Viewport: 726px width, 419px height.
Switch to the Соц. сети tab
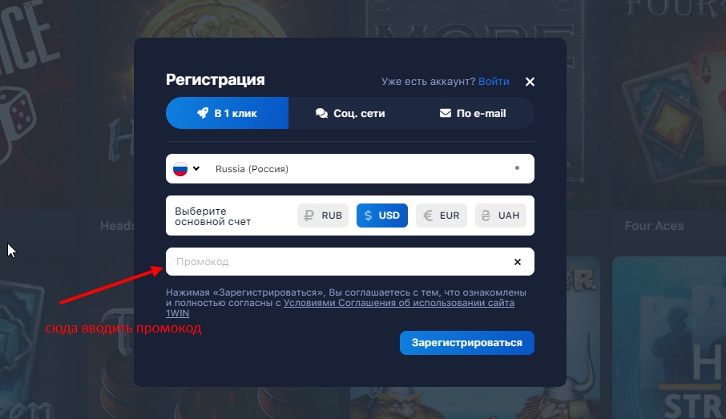click(x=350, y=113)
